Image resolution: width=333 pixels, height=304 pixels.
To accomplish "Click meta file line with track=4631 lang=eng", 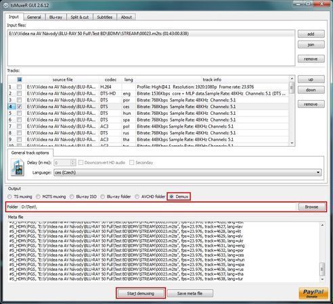I will [127, 245].
